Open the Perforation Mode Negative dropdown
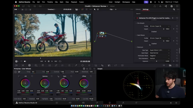The image size is (193, 108). [160, 56]
